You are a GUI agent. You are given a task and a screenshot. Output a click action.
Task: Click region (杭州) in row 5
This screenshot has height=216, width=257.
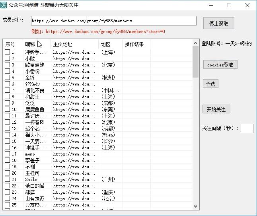pyautogui.click(x=108, y=78)
